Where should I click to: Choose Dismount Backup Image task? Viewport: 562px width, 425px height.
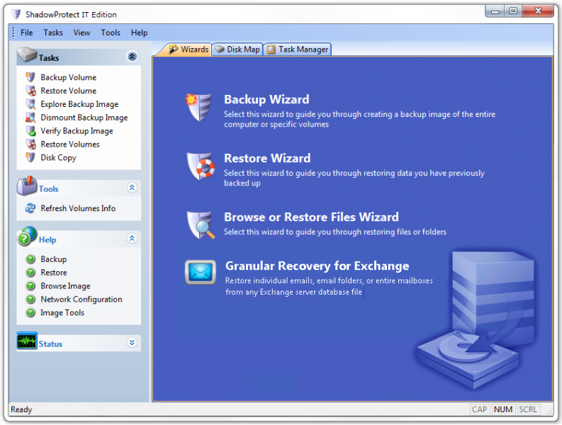(x=84, y=118)
